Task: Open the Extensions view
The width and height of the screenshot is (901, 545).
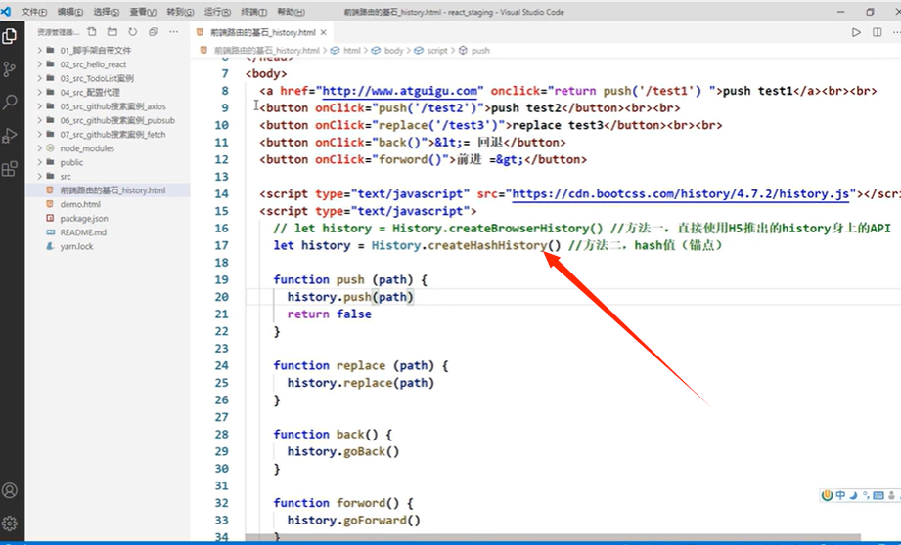Action: [10, 169]
